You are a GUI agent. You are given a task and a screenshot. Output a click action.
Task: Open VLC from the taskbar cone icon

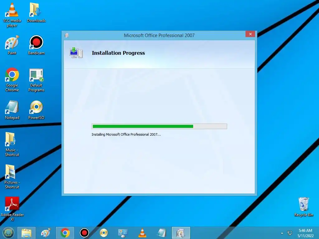142,233
